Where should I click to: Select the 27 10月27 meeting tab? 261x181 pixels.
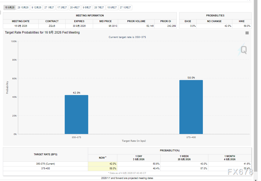tap(125, 8)
